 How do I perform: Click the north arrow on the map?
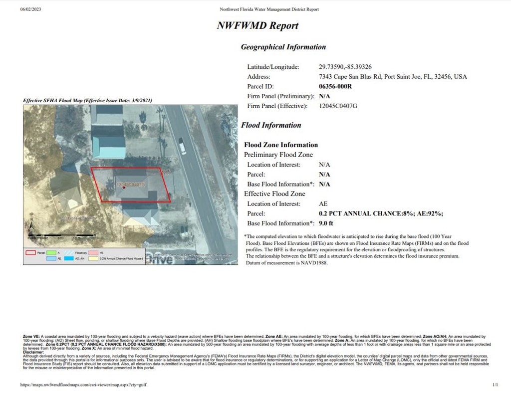[31, 225]
